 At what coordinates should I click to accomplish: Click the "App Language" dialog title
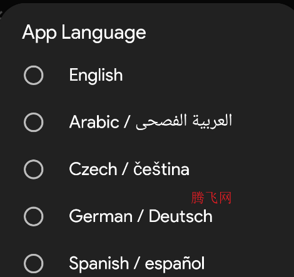(84, 33)
